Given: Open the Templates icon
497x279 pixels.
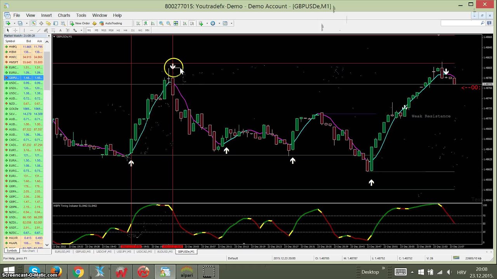Looking at the screenshot, I should click(225, 23).
